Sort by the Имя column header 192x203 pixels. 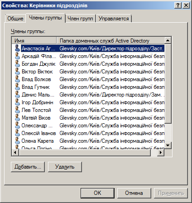tap(34, 40)
